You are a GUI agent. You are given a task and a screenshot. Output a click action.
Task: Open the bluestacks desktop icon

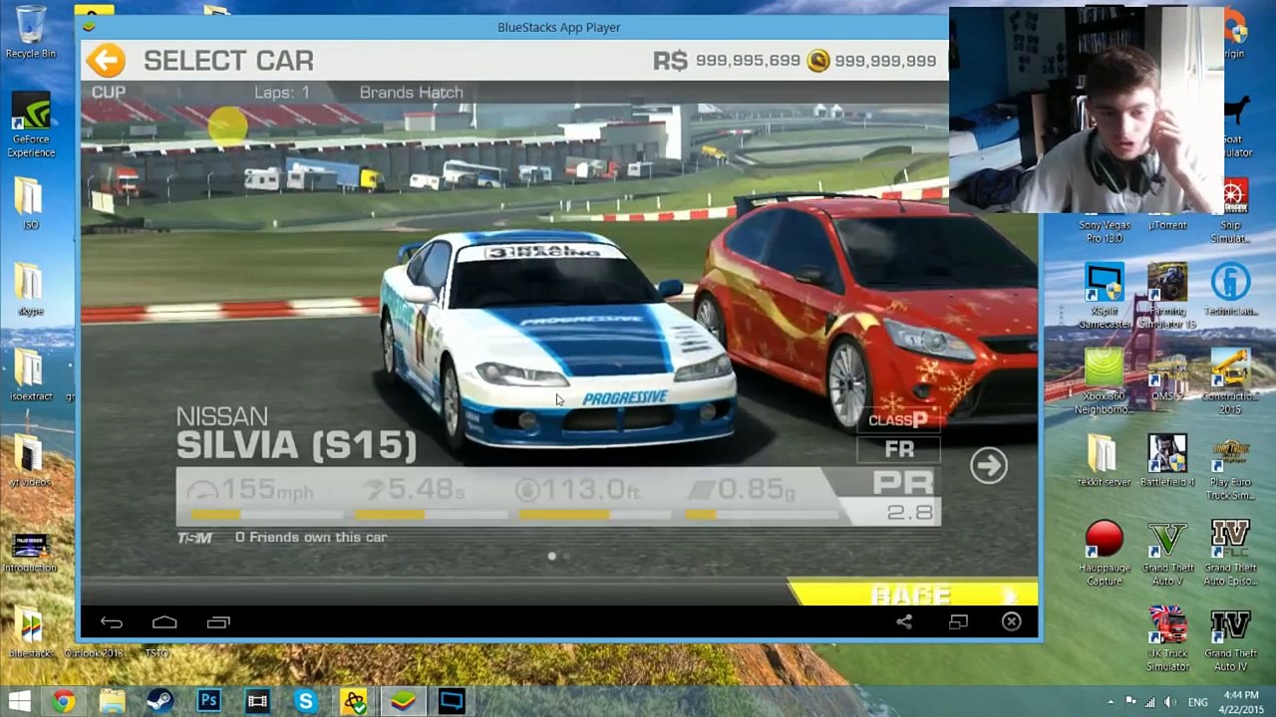tap(31, 634)
